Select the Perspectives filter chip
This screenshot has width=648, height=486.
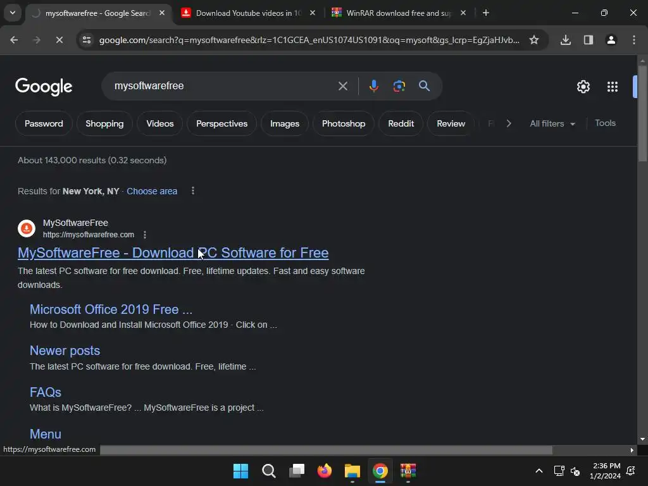221,123
